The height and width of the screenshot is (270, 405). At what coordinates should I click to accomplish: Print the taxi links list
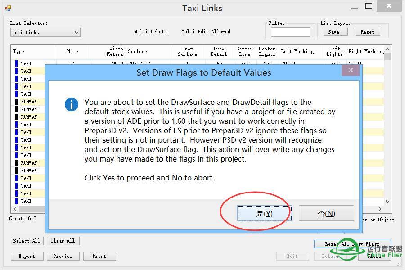(x=99, y=256)
